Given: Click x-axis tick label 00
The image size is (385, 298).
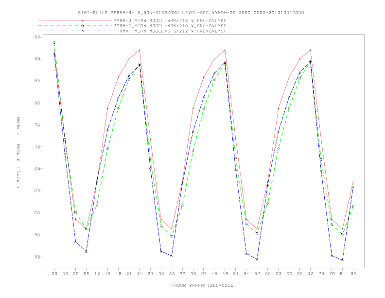Looking at the screenshot, I should pos(54,274).
